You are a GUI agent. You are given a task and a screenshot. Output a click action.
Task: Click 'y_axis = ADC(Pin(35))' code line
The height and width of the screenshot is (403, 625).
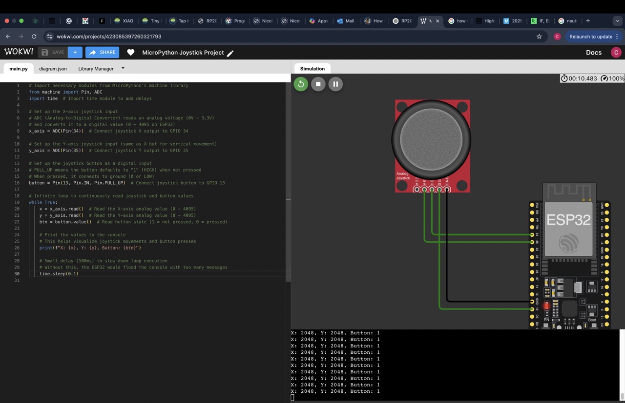56,151
